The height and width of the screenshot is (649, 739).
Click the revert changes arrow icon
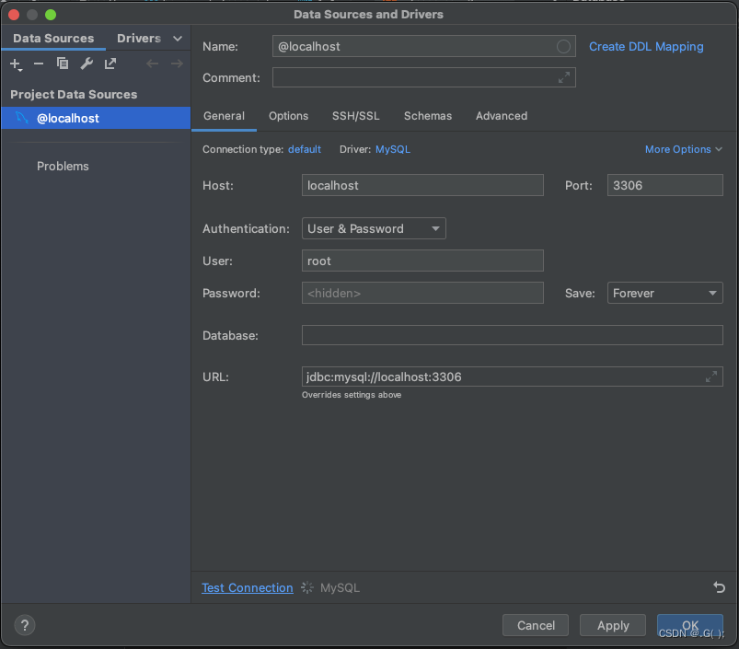tap(719, 587)
